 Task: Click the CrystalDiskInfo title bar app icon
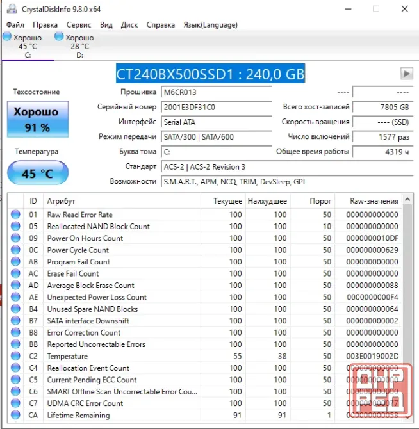pos(12,9)
